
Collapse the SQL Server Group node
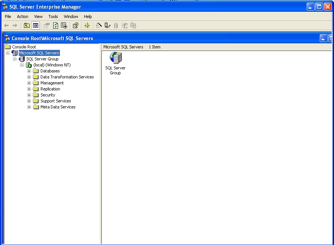click(15, 59)
